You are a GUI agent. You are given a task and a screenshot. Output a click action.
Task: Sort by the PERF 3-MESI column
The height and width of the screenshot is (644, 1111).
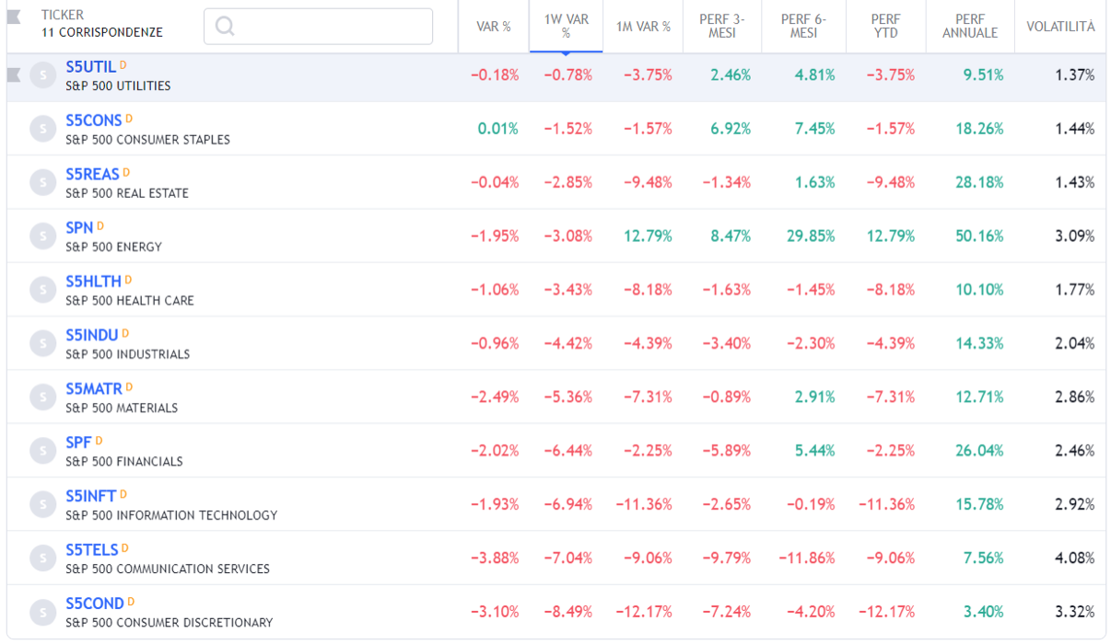click(x=722, y=27)
